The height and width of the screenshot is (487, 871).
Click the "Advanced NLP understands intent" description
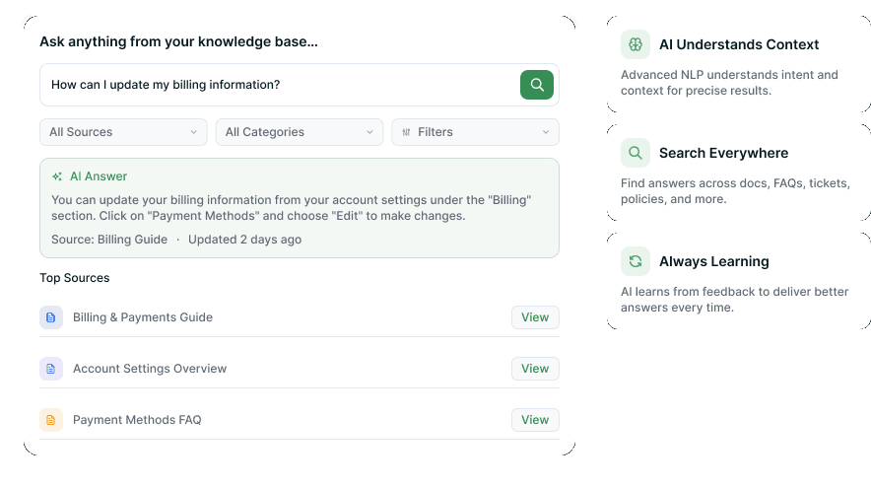(729, 83)
